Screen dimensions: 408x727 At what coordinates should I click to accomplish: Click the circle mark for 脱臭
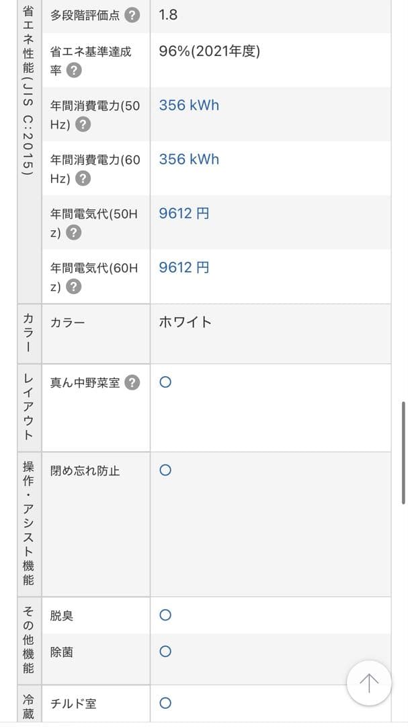tap(165, 615)
